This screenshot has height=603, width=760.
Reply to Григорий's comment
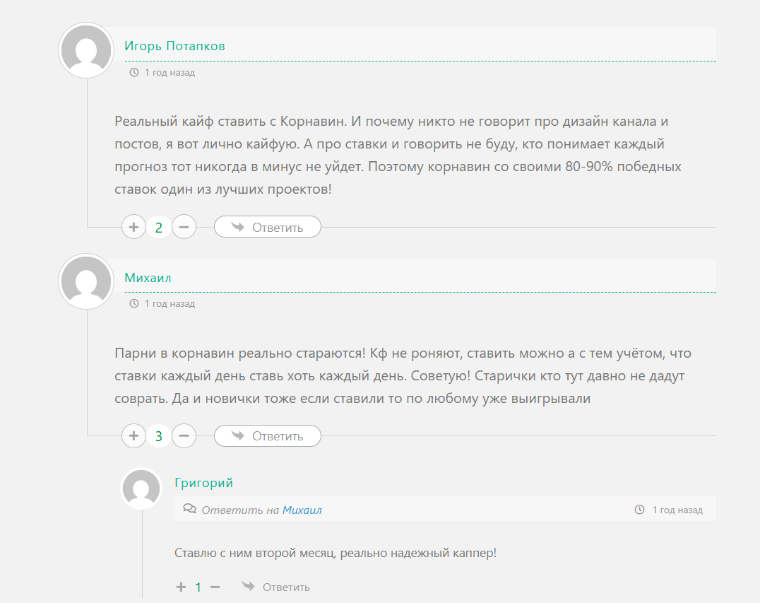[x=276, y=587]
